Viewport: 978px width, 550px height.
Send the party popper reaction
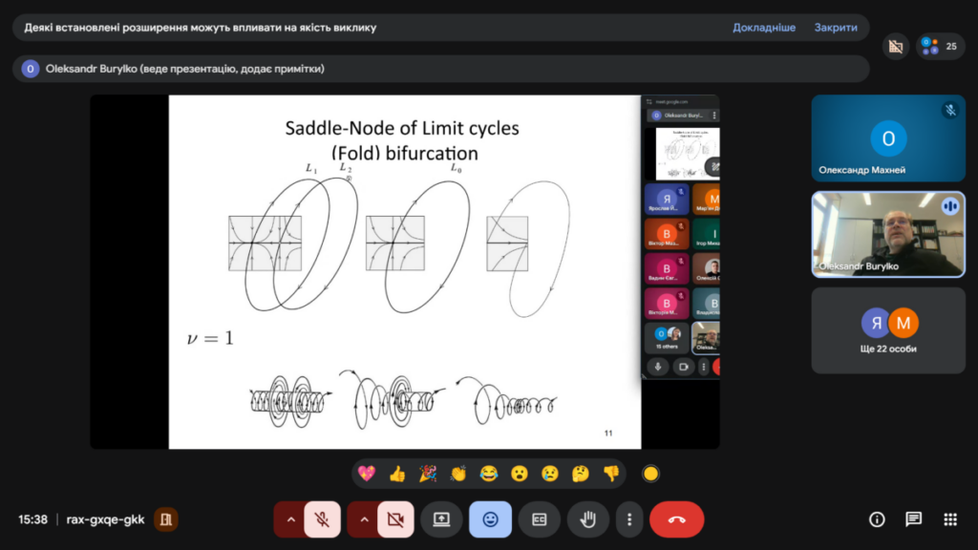point(428,474)
